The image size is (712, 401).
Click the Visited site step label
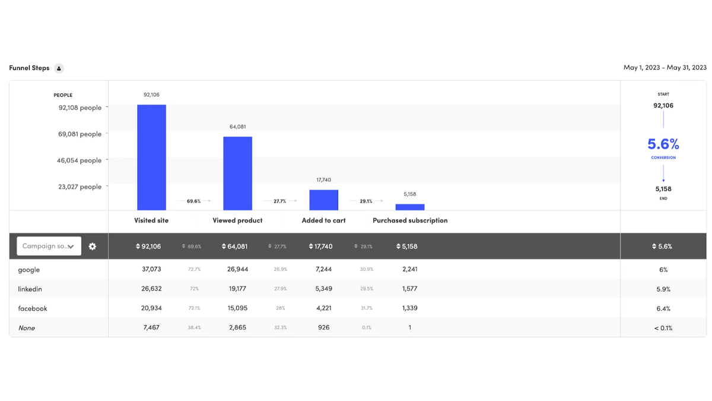pos(151,220)
